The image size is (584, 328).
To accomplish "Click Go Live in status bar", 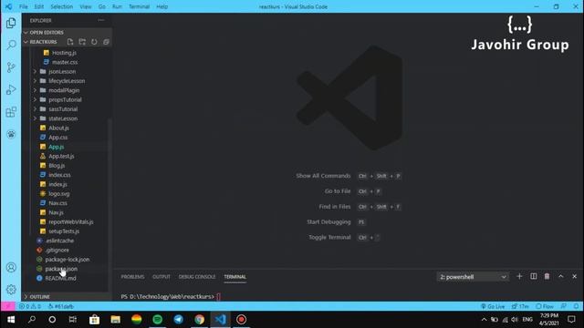I will click(493, 306).
